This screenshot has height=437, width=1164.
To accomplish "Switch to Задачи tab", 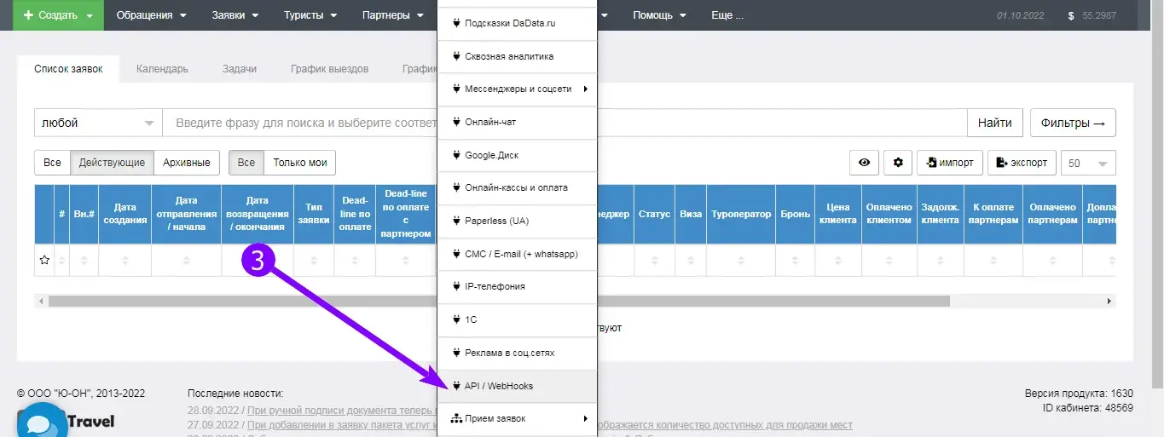I will [240, 69].
